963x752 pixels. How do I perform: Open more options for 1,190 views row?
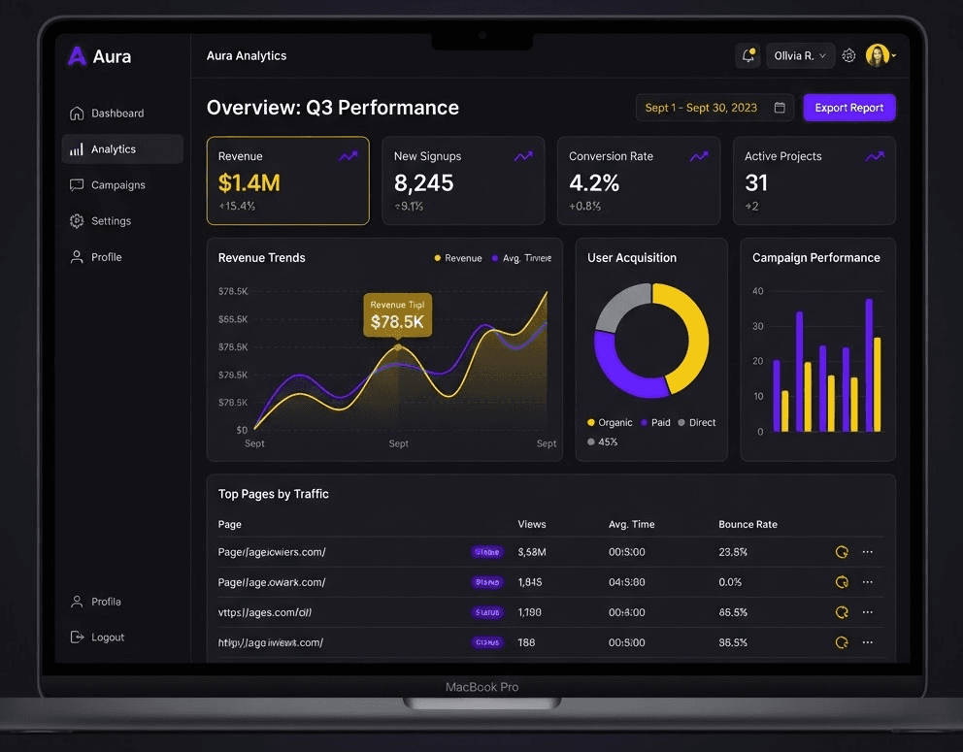867,611
